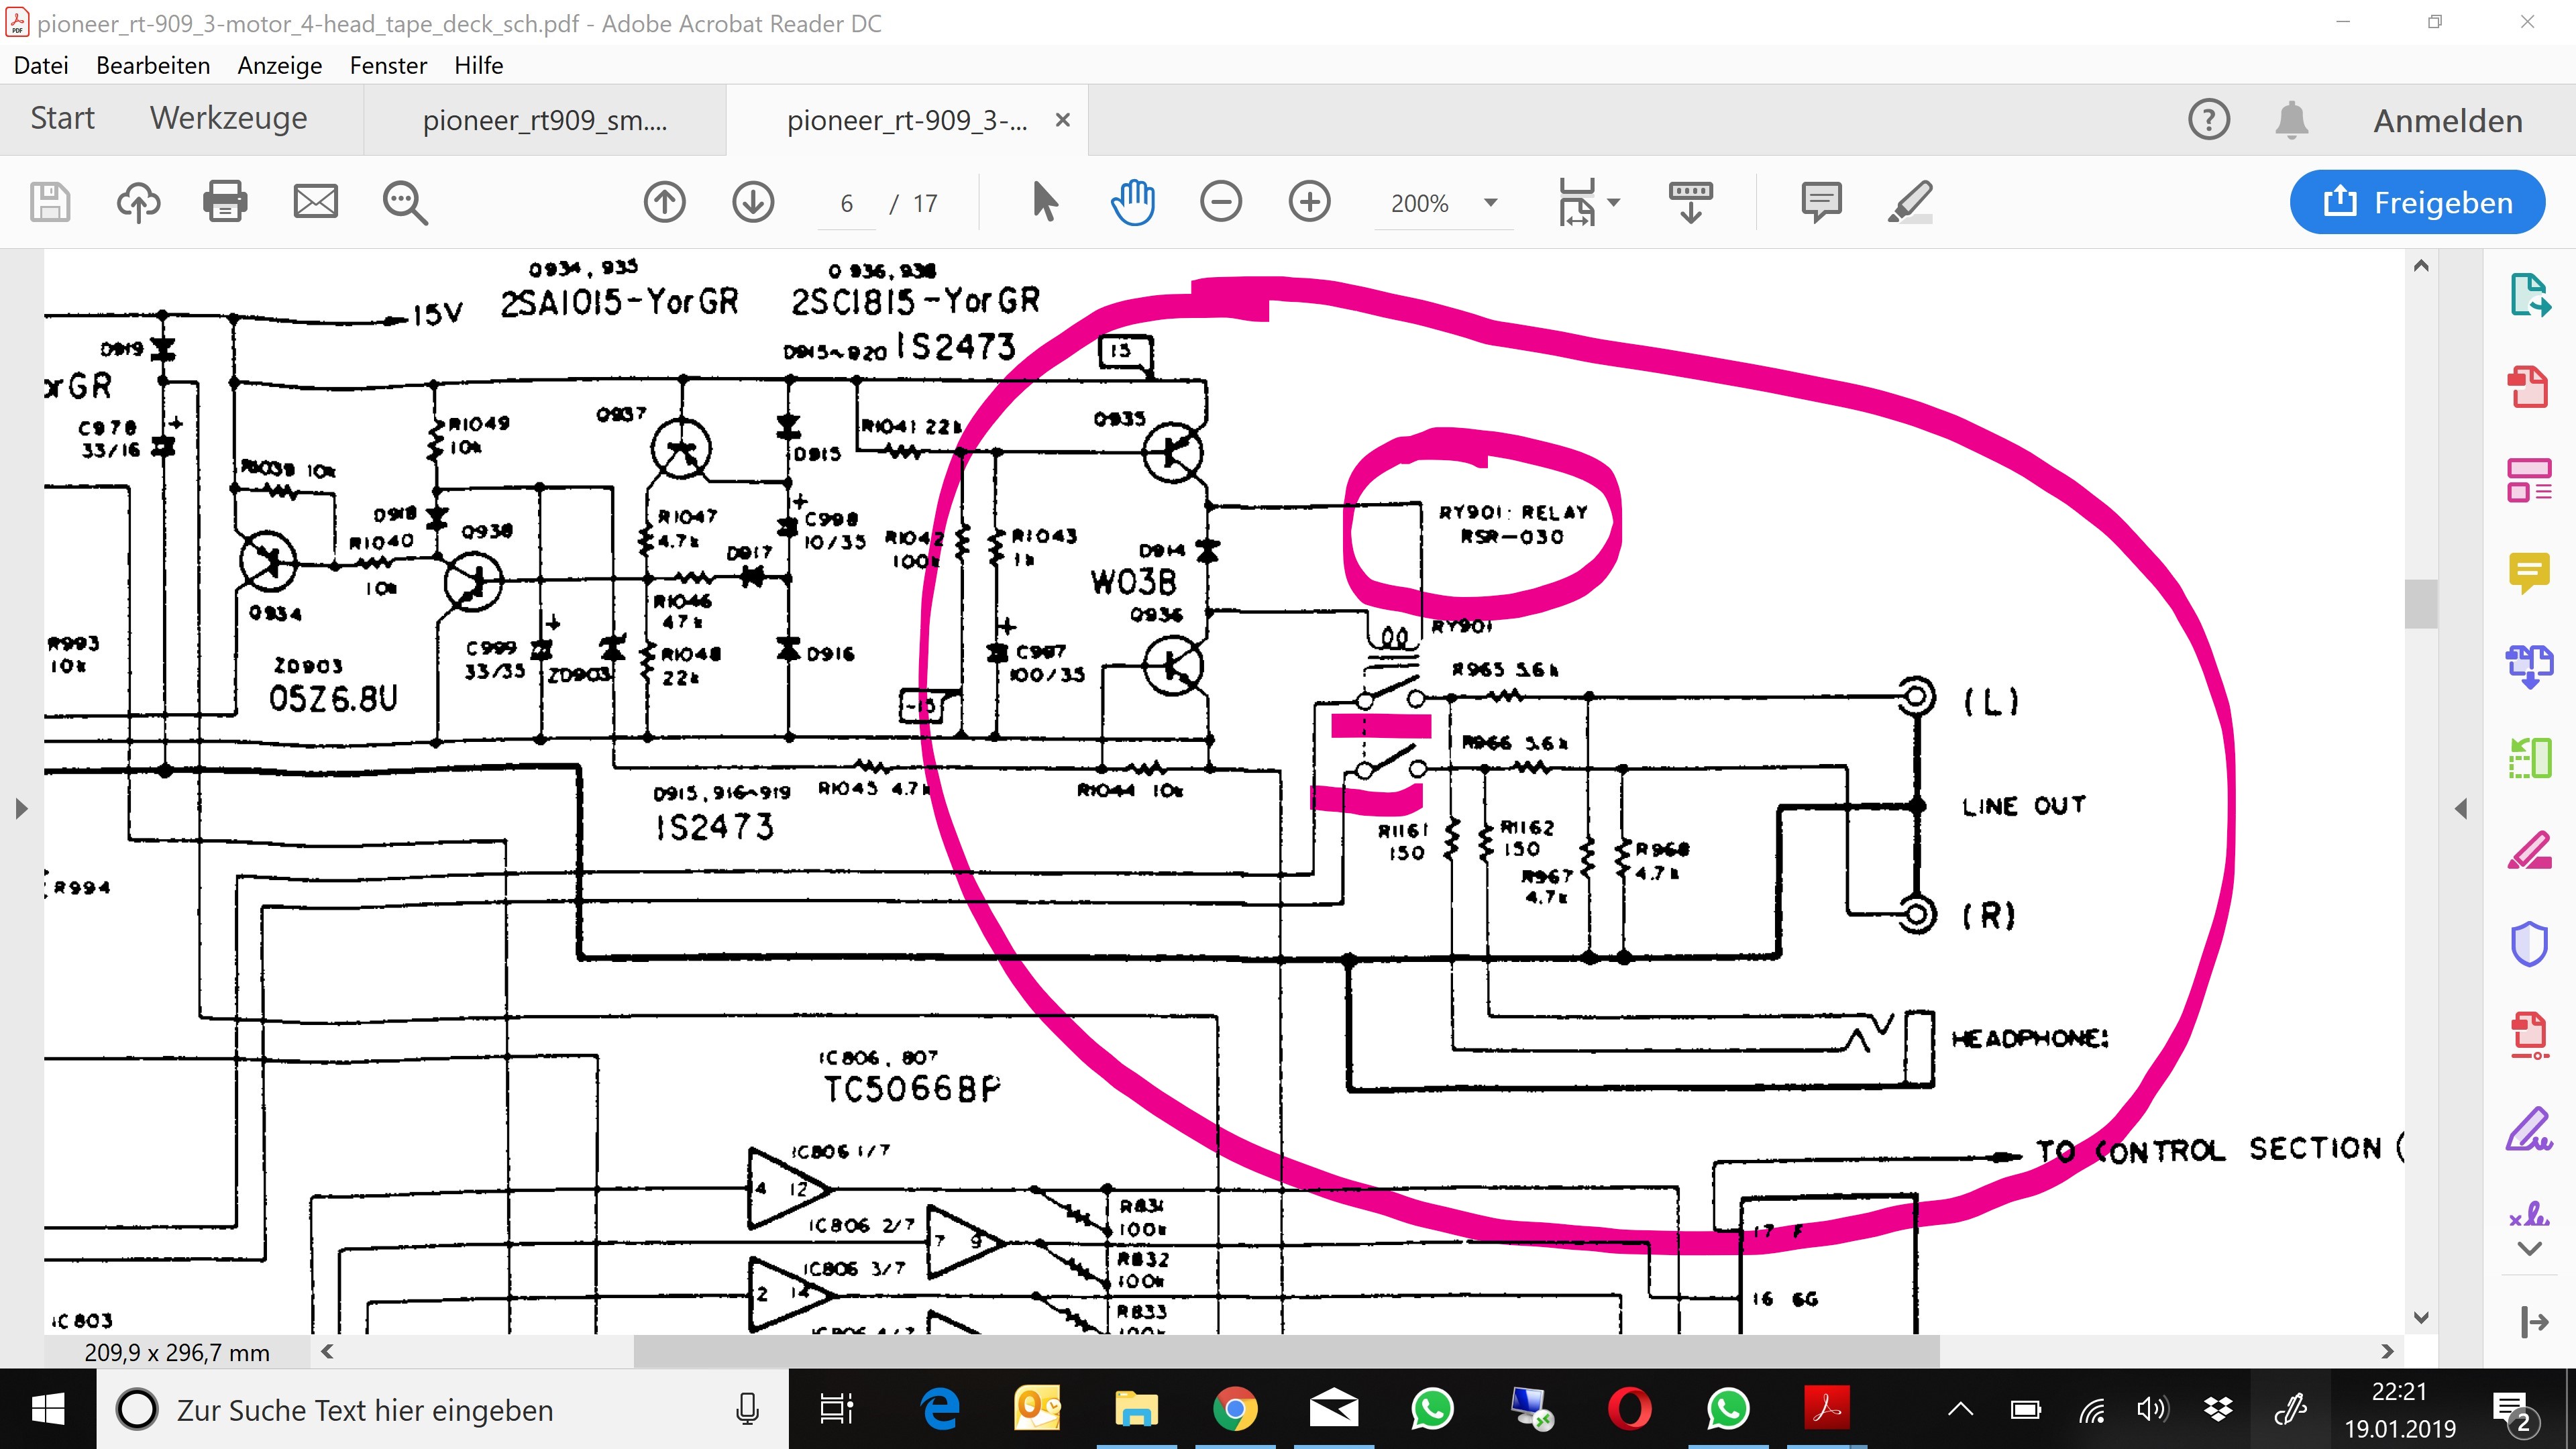Screen dimensions: 2576x1449
Task: Open Microsoft Edge from the taskbar
Action: pos(939,1410)
